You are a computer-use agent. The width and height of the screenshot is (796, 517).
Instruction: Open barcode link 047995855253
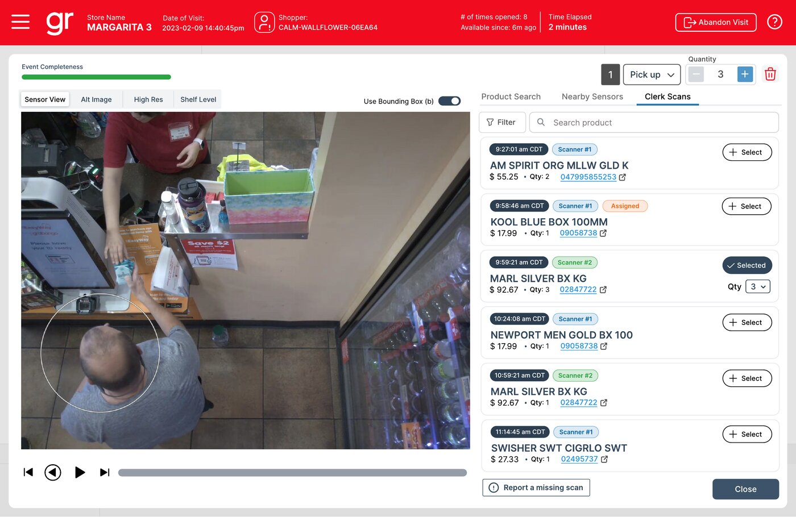tap(588, 177)
